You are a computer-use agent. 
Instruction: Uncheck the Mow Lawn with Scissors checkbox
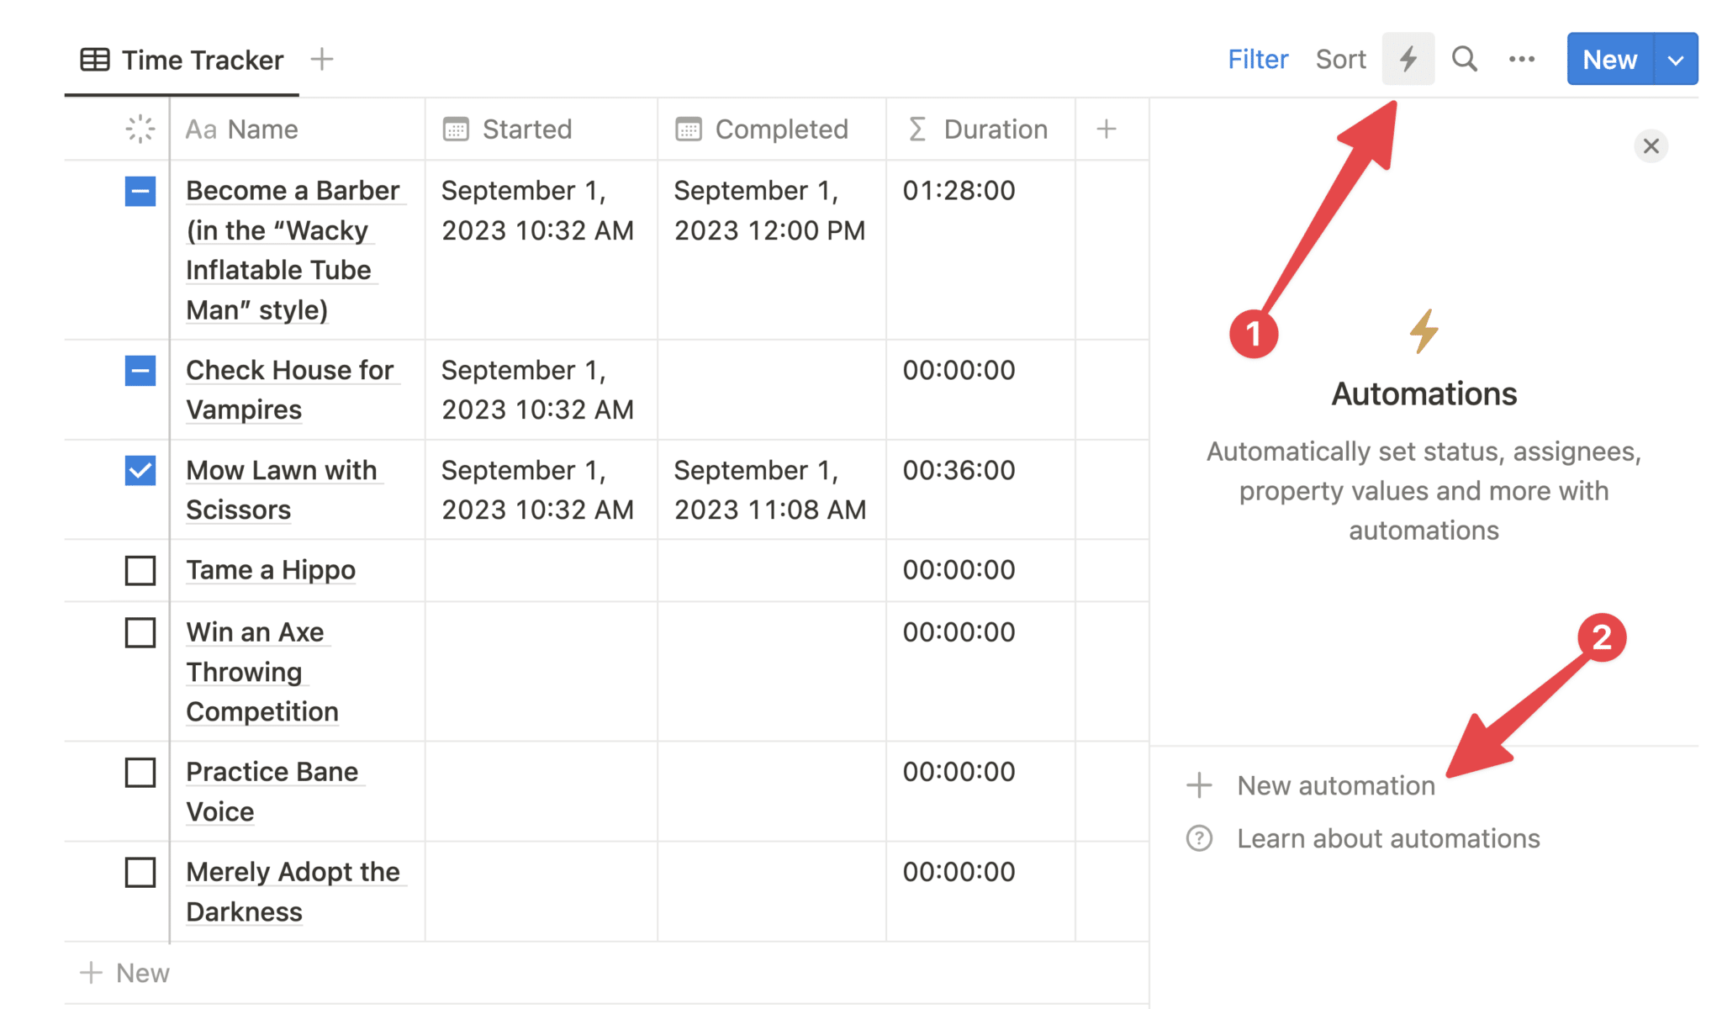(x=140, y=471)
